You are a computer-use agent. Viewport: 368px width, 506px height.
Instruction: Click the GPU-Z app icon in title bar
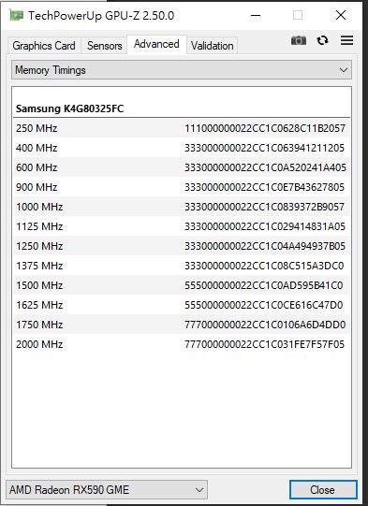pyautogui.click(x=16, y=15)
